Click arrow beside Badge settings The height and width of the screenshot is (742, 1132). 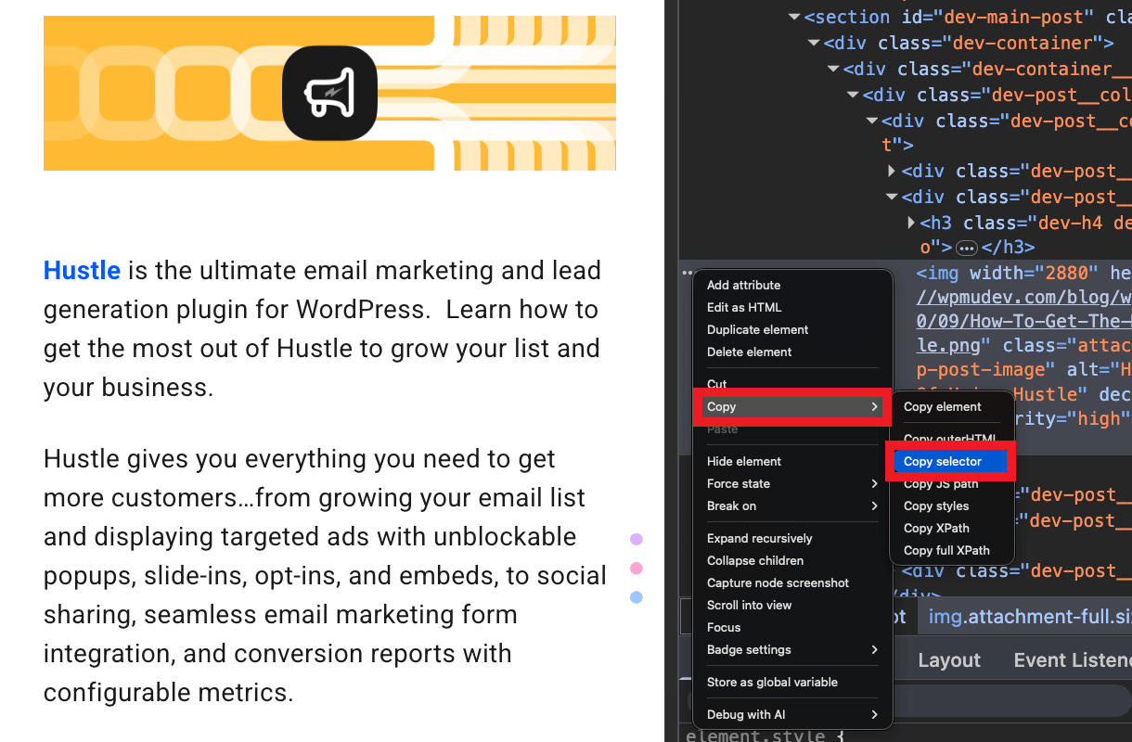coord(874,649)
